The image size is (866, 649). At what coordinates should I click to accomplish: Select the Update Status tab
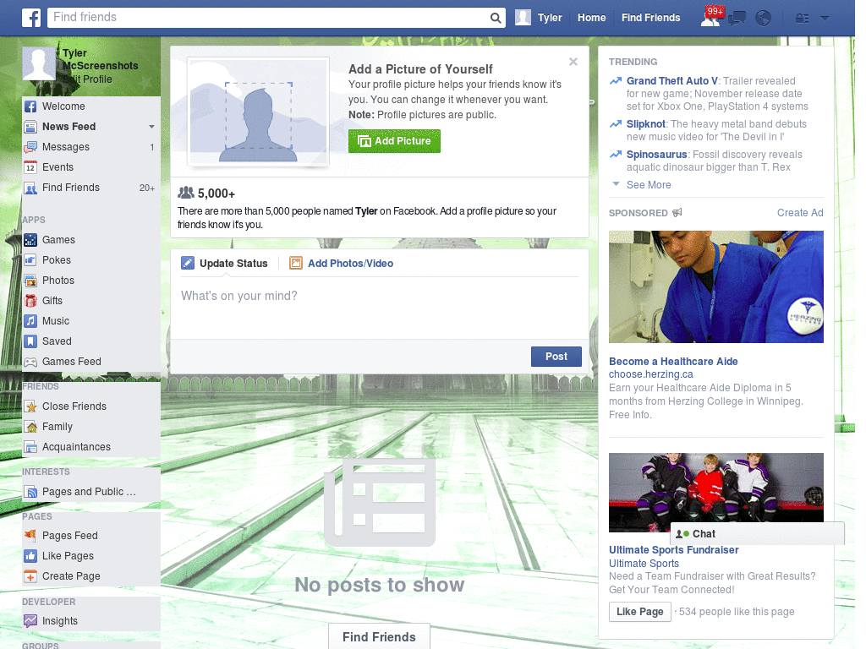coord(225,264)
